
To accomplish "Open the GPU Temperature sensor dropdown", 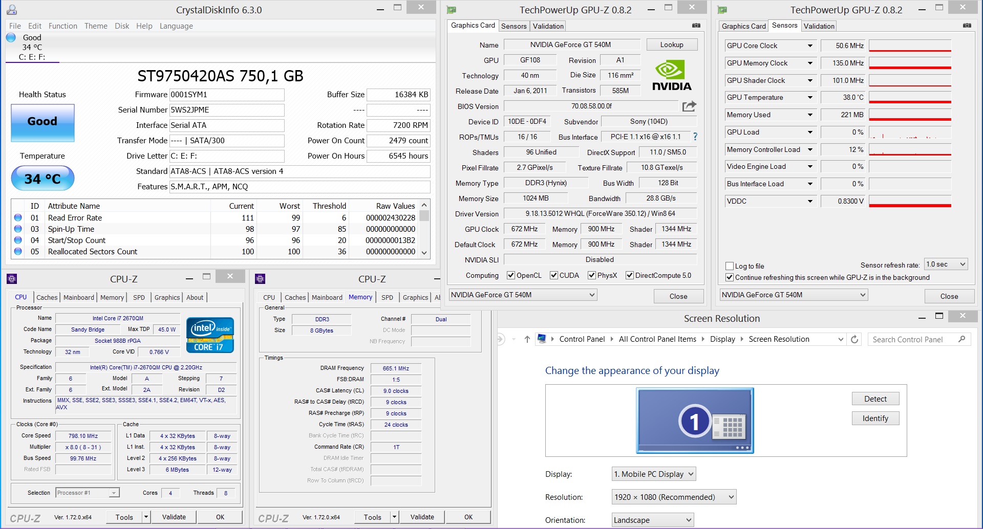I will point(810,97).
